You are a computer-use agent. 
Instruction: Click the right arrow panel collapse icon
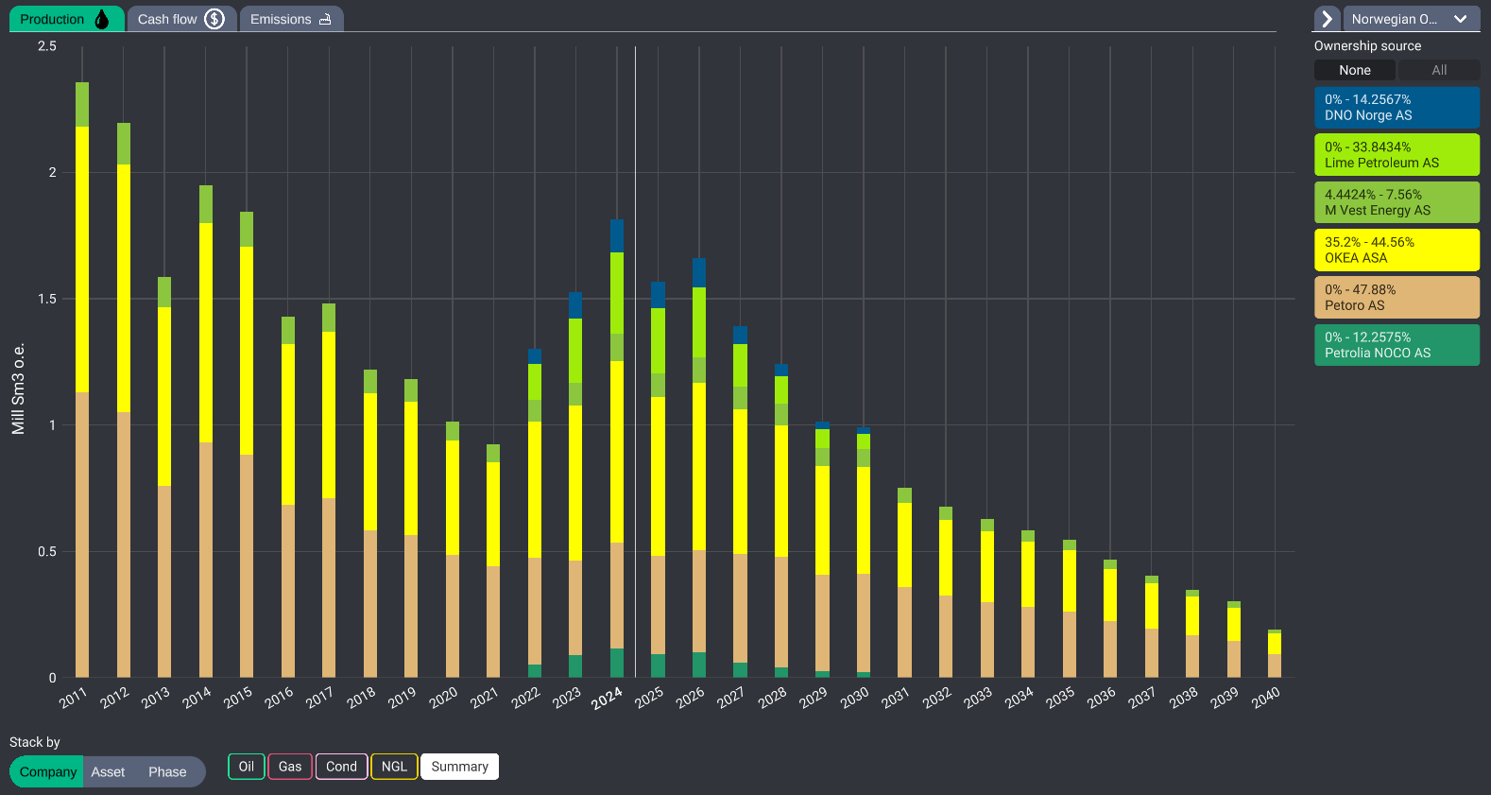point(1327,19)
